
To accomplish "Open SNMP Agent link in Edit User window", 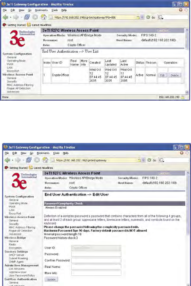I will click(16, 262).
